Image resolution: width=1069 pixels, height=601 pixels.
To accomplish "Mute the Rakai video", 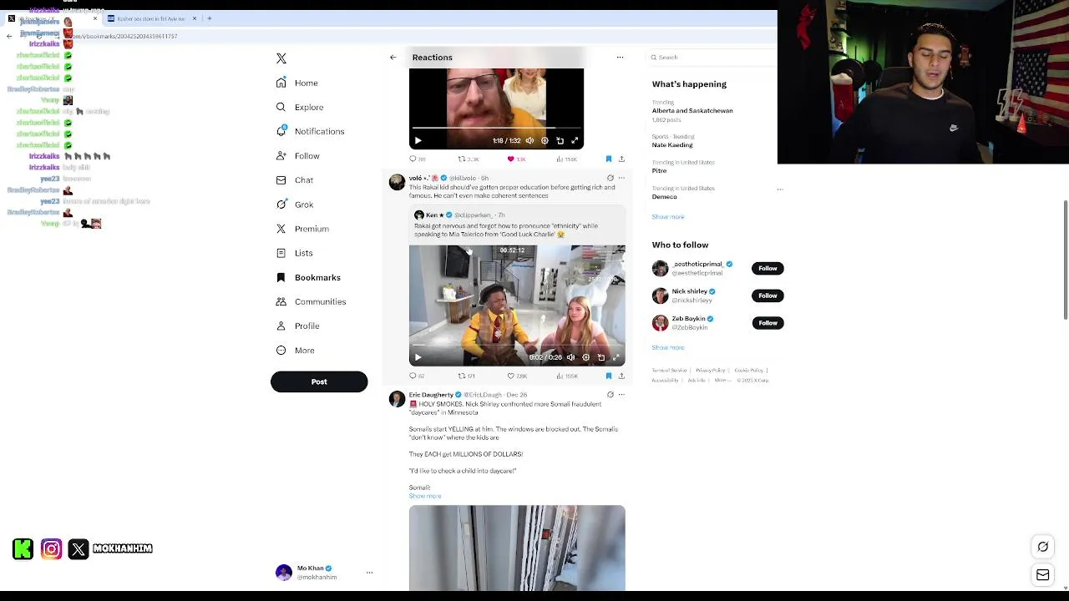I will 570,357.
